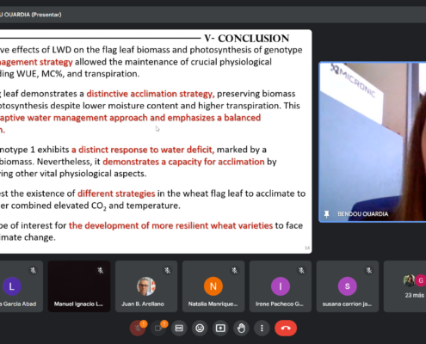Image resolution: width=426 pixels, height=344 pixels.
Task: Open the three-dot more options menu
Action: [x=262, y=329]
